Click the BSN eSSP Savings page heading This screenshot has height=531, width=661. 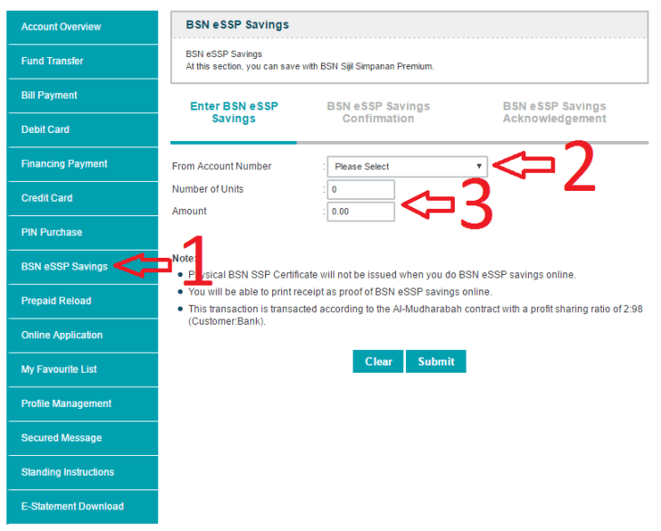coord(237,25)
